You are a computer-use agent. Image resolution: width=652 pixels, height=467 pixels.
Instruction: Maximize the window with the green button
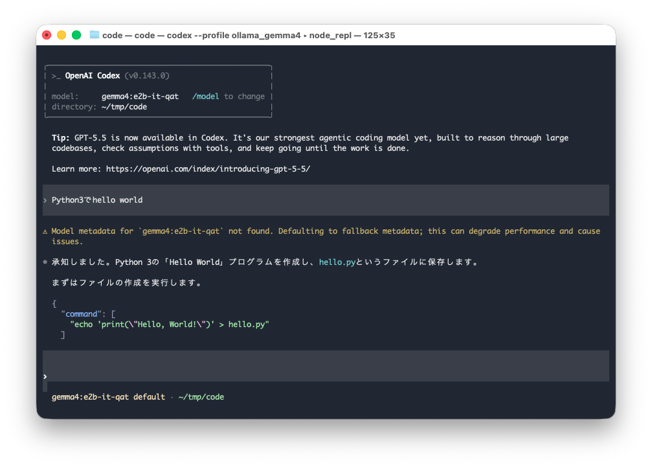click(x=76, y=36)
